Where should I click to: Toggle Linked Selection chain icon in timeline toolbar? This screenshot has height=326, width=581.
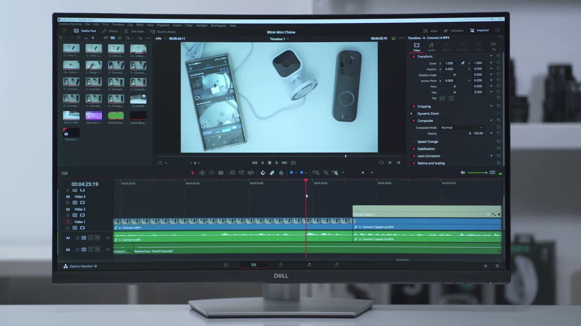[272, 173]
